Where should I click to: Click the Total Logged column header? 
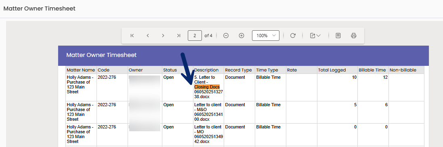tap(337, 70)
